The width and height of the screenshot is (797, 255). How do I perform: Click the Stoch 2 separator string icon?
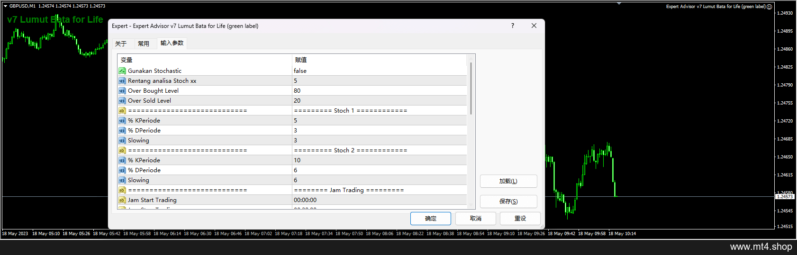(122, 150)
